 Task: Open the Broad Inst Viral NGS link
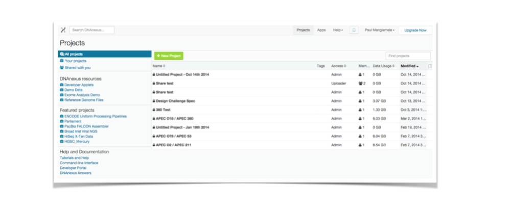81,131
